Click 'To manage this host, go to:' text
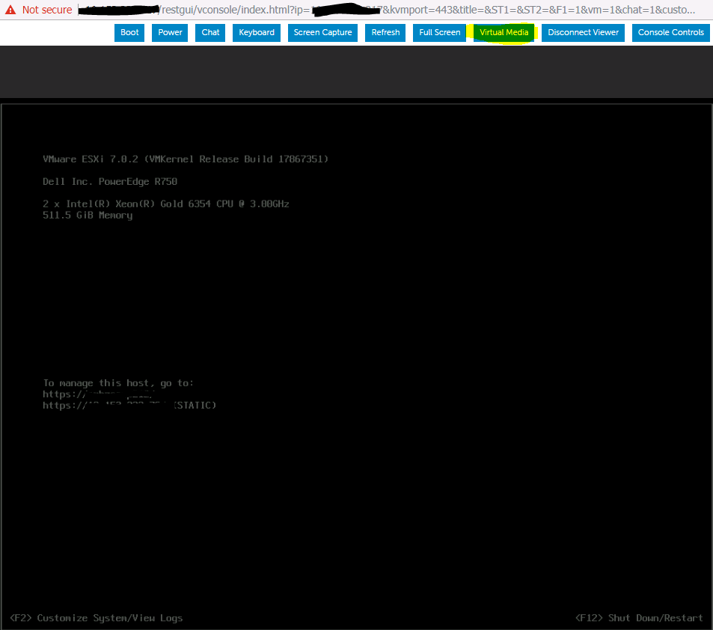 click(x=118, y=383)
